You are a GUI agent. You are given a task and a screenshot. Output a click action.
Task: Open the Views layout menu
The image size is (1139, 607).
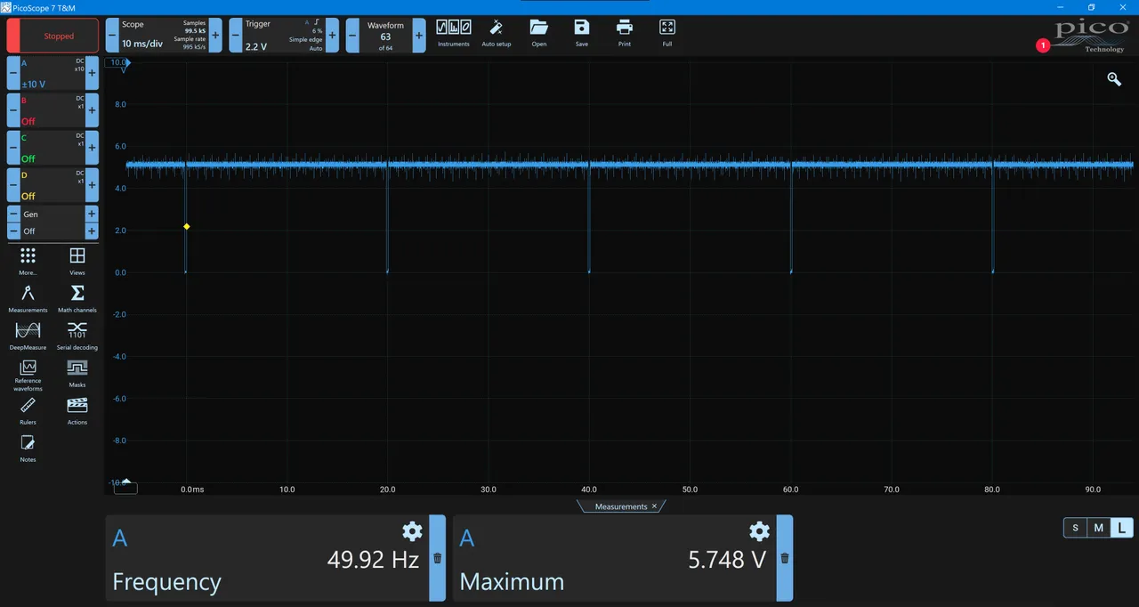point(77,260)
